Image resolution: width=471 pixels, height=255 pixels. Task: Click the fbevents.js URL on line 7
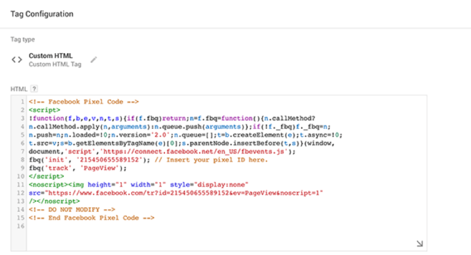(x=194, y=152)
